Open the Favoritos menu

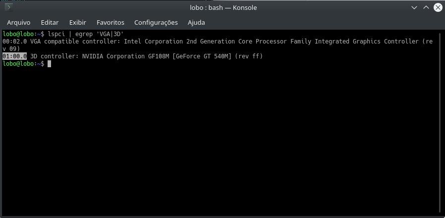pos(111,22)
